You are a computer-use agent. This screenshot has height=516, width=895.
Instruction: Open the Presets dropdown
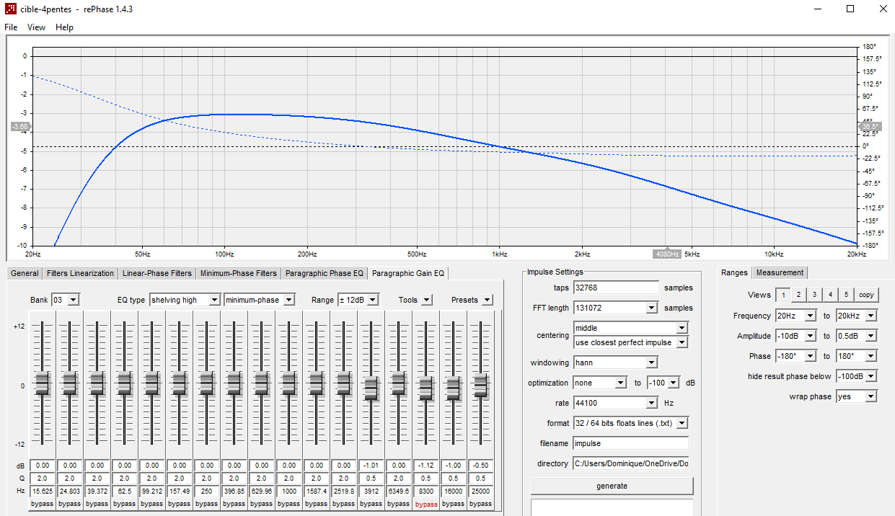[488, 300]
